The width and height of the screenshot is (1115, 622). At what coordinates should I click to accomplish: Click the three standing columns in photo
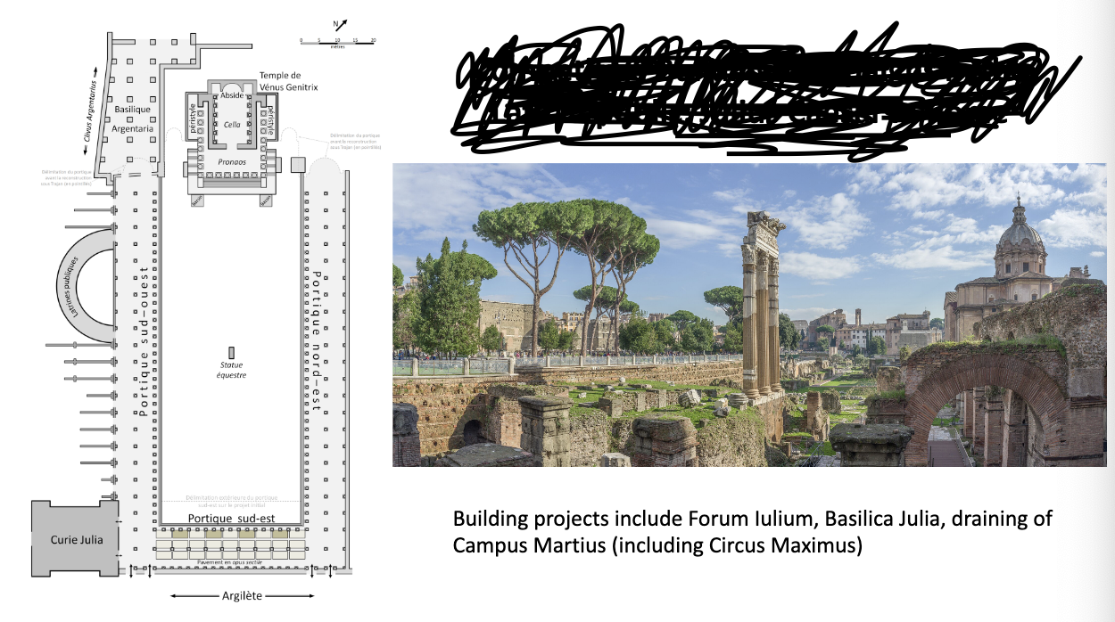[x=761, y=307]
